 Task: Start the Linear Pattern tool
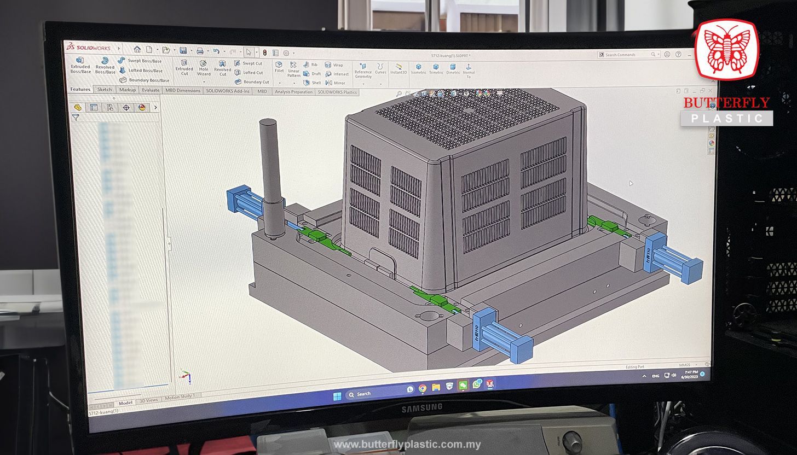(294, 69)
